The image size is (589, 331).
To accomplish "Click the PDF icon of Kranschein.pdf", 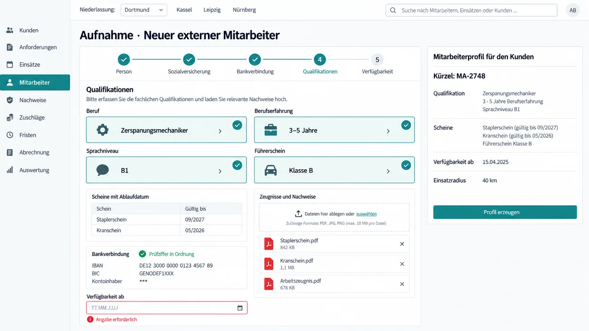I will click(269, 264).
